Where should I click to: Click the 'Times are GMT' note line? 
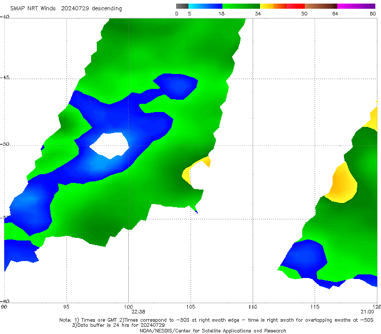coord(216,320)
